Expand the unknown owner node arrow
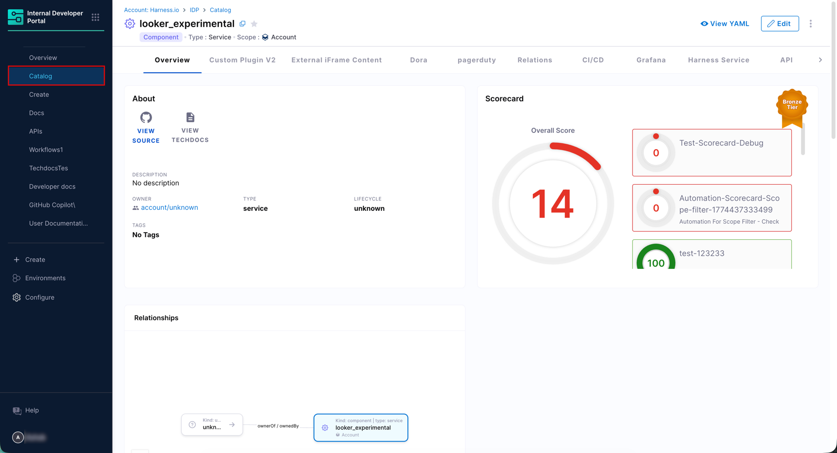Screen dimensions: 837x453 point(232,425)
